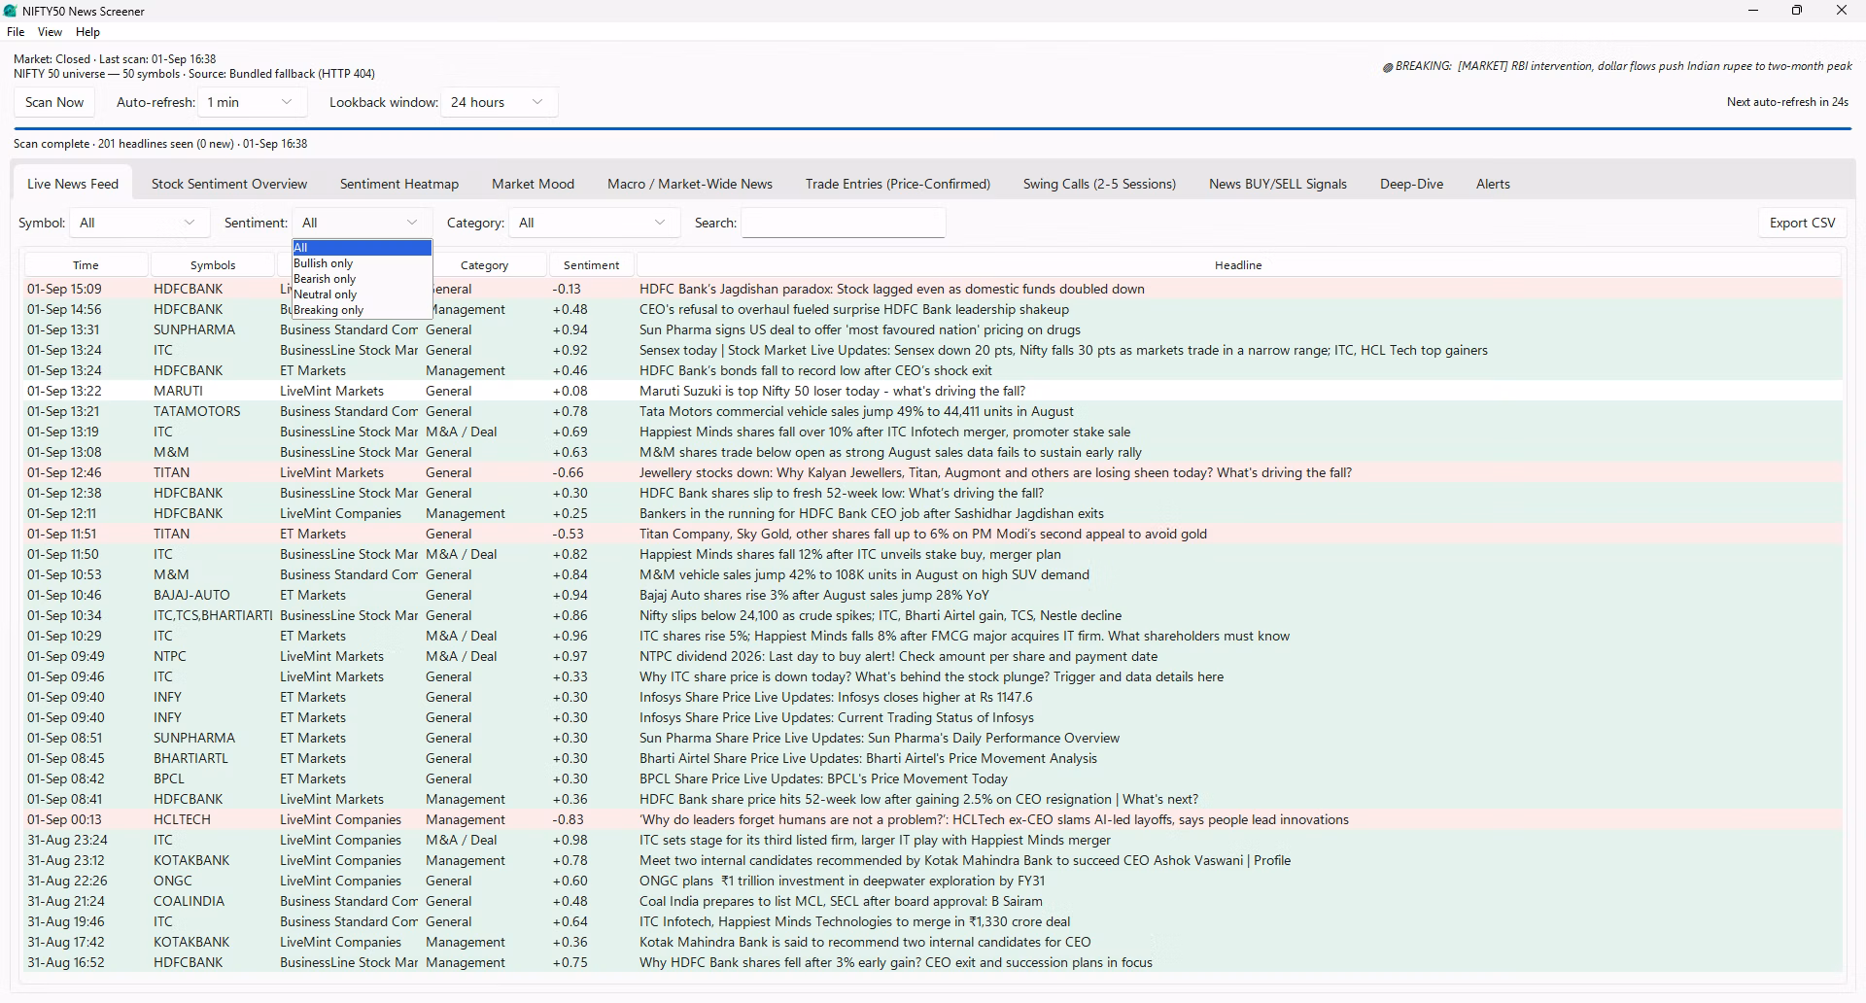Open the Lookback window dropdown
The image size is (1866, 1003).
click(x=499, y=102)
